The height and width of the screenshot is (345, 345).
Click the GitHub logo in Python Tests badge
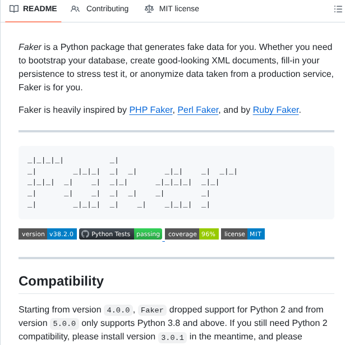tap(85, 234)
